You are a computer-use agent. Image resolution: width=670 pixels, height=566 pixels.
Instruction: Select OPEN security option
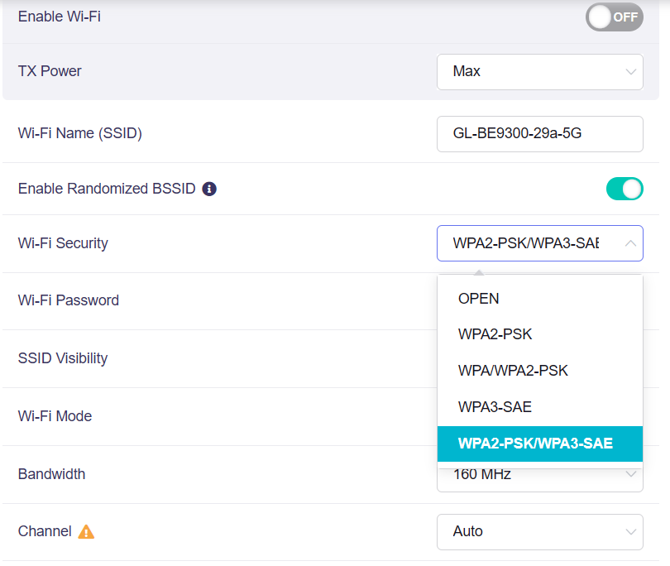coord(479,299)
